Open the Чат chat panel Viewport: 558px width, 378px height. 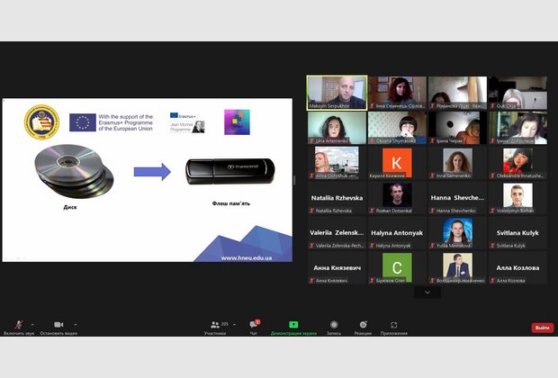[254, 328]
